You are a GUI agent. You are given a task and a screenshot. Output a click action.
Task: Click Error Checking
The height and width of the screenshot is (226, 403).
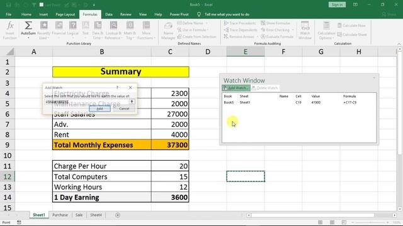click(x=277, y=30)
